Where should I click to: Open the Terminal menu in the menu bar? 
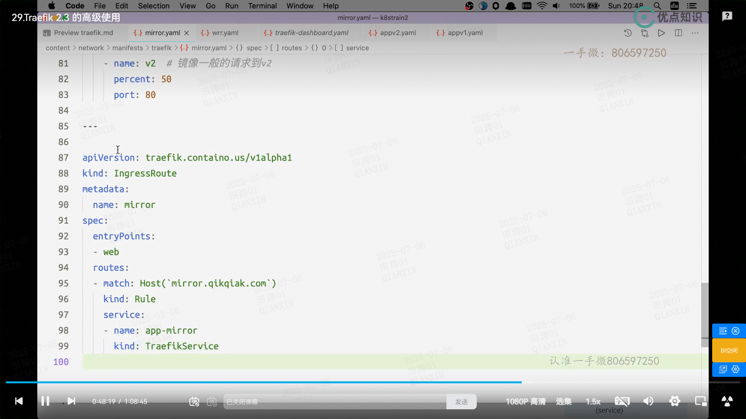(x=262, y=6)
